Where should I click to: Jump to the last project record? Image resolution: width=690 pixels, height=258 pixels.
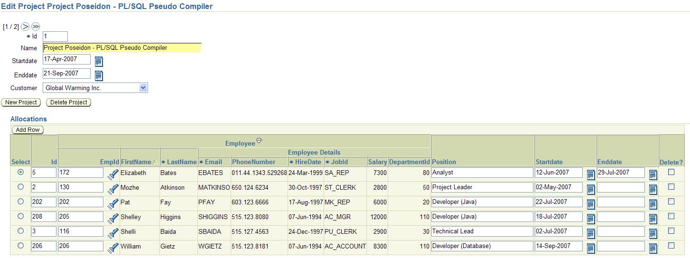pos(36,27)
